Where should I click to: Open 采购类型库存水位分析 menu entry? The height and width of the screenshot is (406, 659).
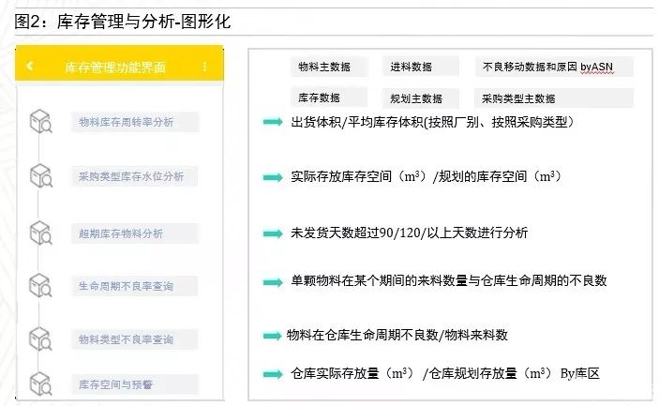[x=135, y=176]
